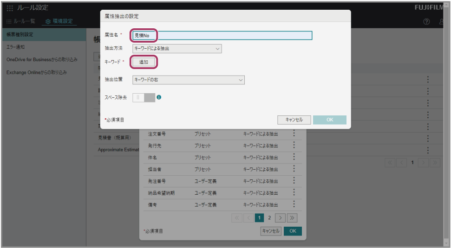Open the more menu for 担当者 row
Image resolution: width=451 pixels, height=248 pixels.
click(x=294, y=168)
